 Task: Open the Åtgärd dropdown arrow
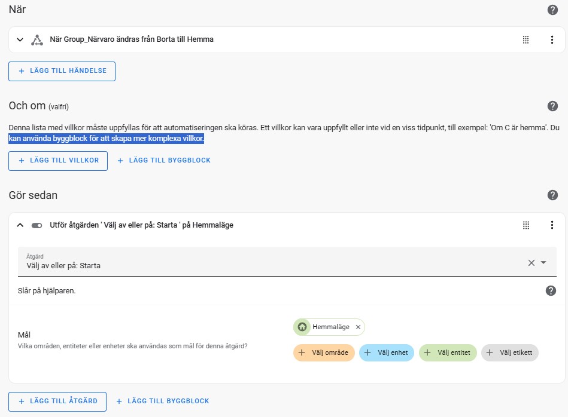point(543,263)
